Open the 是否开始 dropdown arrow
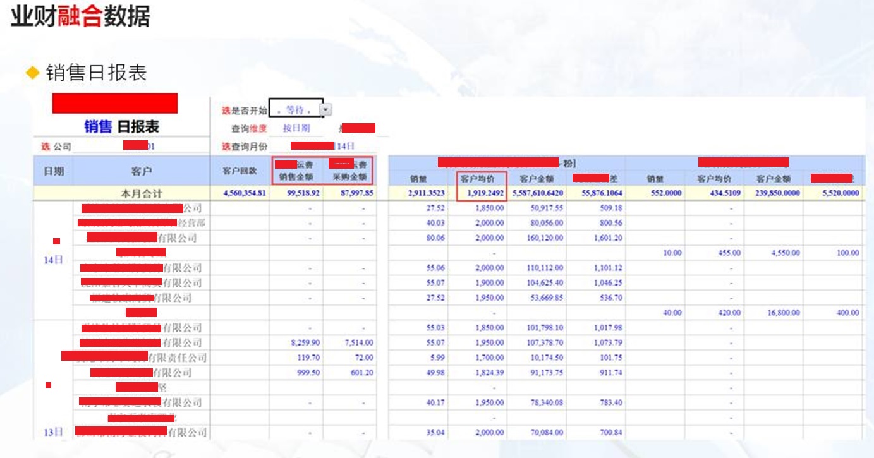 tap(325, 110)
